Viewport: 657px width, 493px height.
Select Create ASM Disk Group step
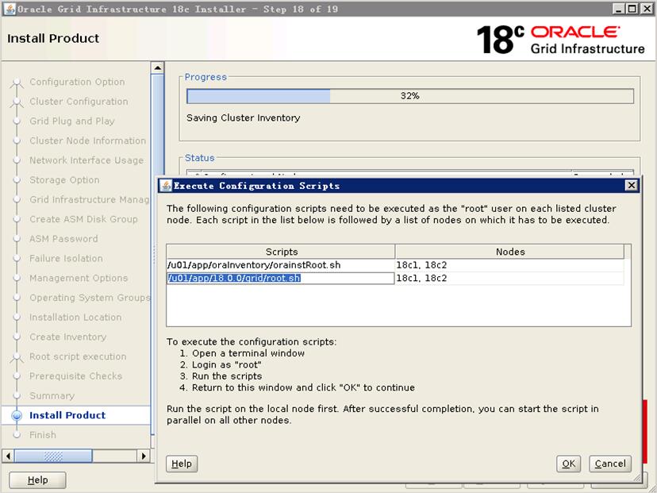click(x=83, y=219)
